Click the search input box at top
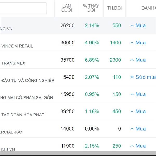The height and width of the screenshot is (156, 156). pyautogui.click(x=23, y=8)
